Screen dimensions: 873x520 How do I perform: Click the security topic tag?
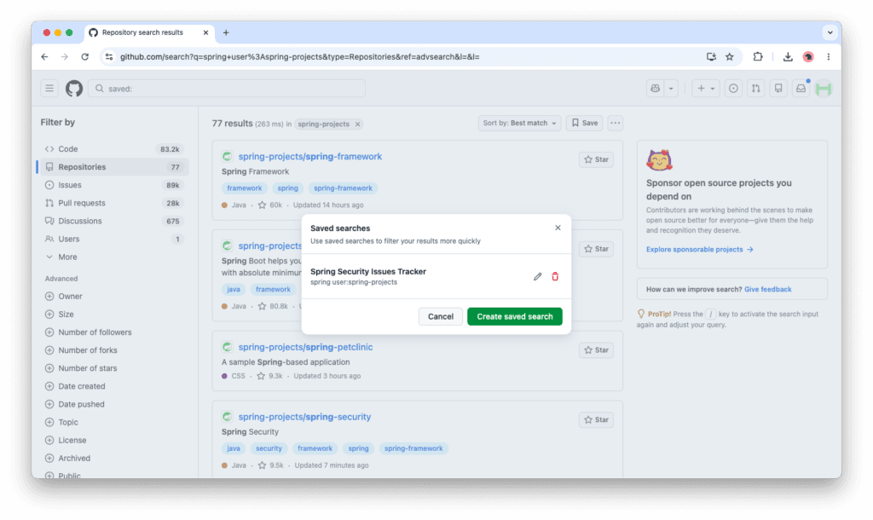[269, 448]
